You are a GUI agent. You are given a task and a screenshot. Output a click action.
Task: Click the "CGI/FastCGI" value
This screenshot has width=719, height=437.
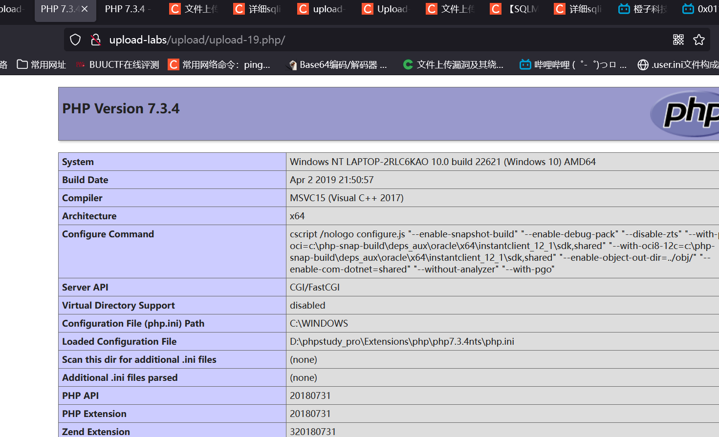coord(315,287)
